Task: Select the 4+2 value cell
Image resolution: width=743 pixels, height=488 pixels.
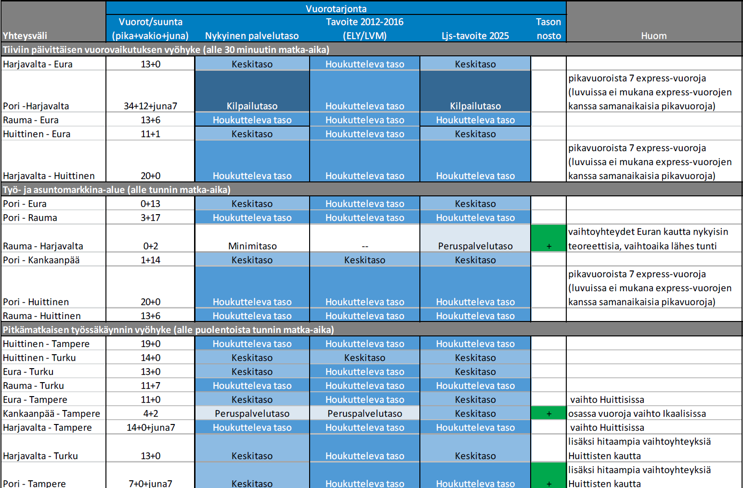Action: (151, 413)
